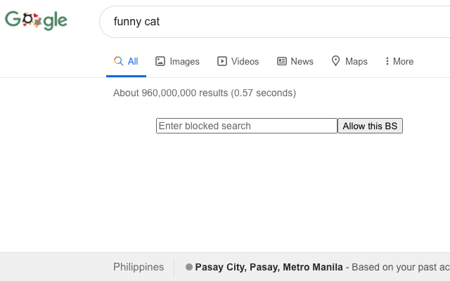Click the Philippines footer label

pyautogui.click(x=139, y=267)
